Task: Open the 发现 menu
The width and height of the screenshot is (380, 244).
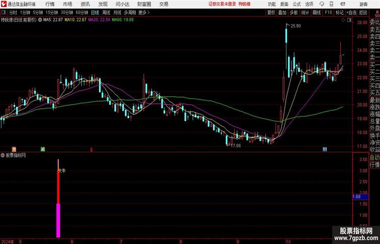Action: [103, 4]
